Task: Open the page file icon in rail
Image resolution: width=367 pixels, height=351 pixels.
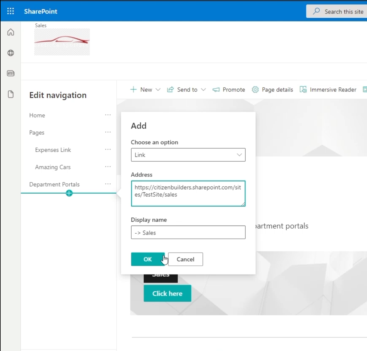Action: (x=11, y=94)
